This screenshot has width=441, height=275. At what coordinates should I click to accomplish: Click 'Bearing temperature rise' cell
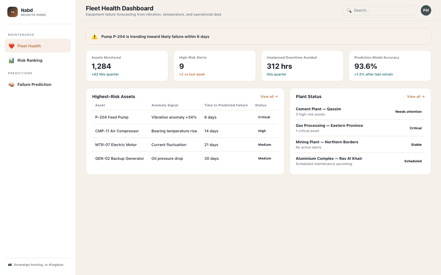[174, 131]
